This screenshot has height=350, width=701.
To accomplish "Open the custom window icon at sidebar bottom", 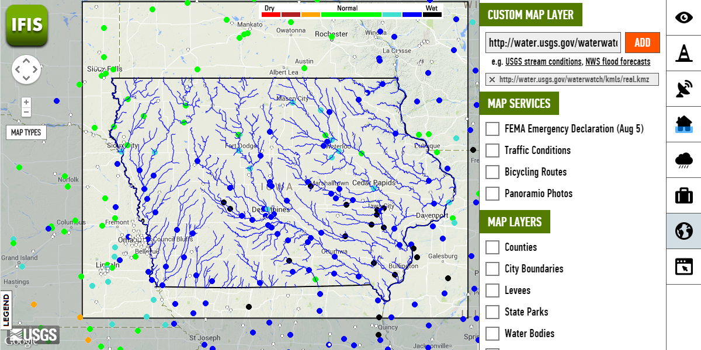I will click(683, 266).
